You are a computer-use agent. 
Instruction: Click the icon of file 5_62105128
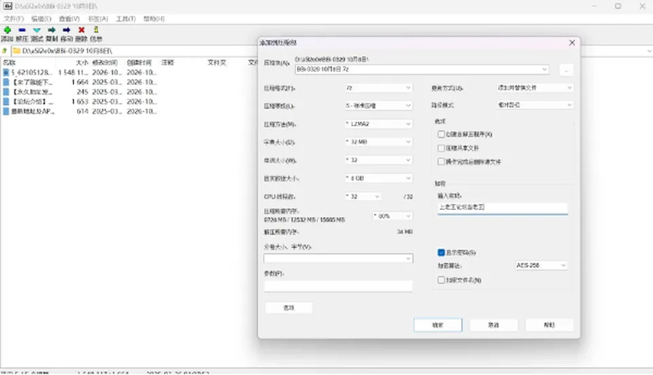[x=6, y=72]
